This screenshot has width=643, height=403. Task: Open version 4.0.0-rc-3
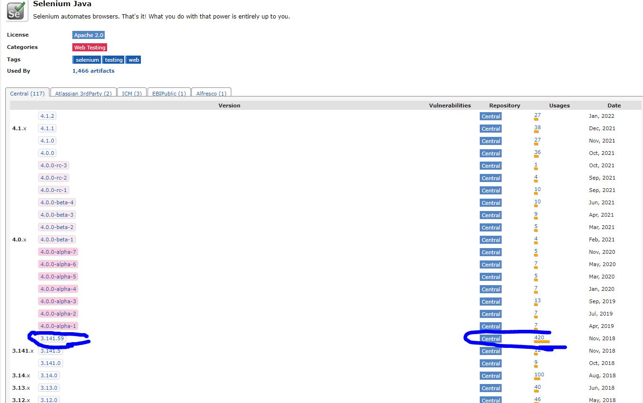tap(54, 165)
